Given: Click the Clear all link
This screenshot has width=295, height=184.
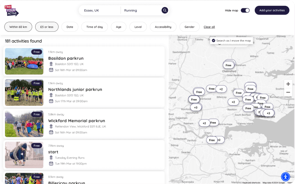Looking at the screenshot, I should tap(209, 27).
